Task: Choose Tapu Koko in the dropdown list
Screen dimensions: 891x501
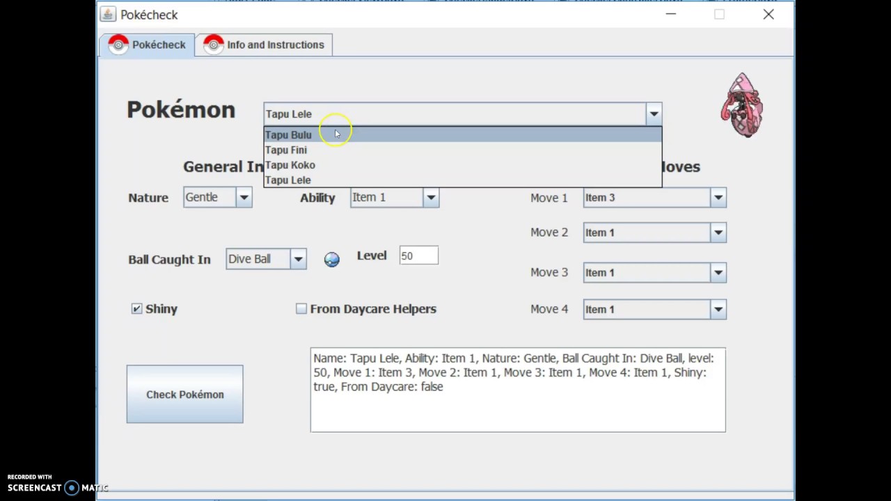Action: (x=462, y=166)
